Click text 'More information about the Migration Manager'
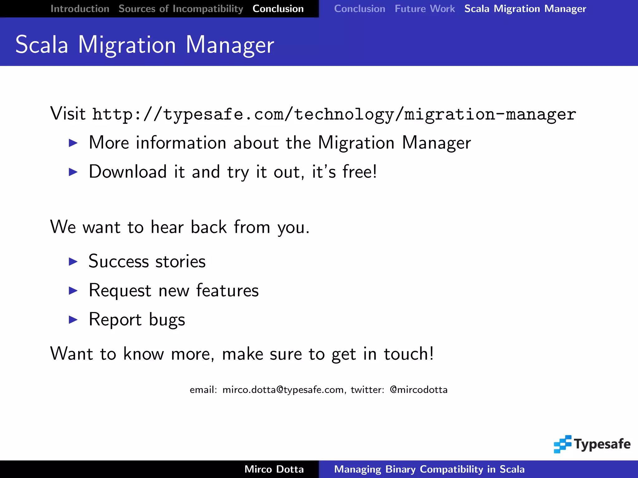The height and width of the screenshot is (478, 638). coord(280,143)
